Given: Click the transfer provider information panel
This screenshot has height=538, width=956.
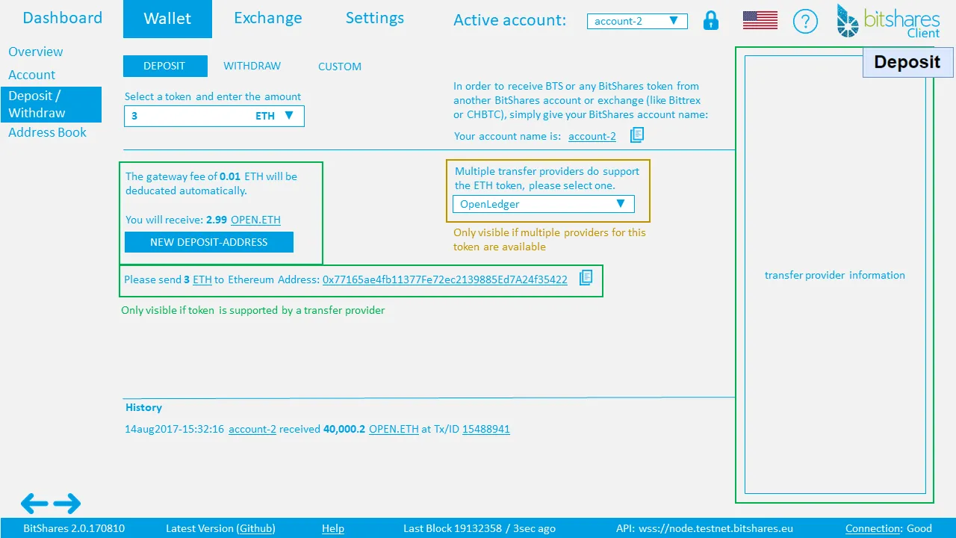Looking at the screenshot, I should [x=835, y=275].
